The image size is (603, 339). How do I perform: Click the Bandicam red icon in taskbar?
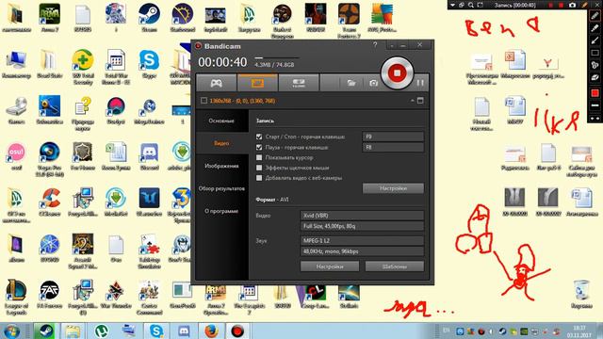pyautogui.click(x=237, y=331)
